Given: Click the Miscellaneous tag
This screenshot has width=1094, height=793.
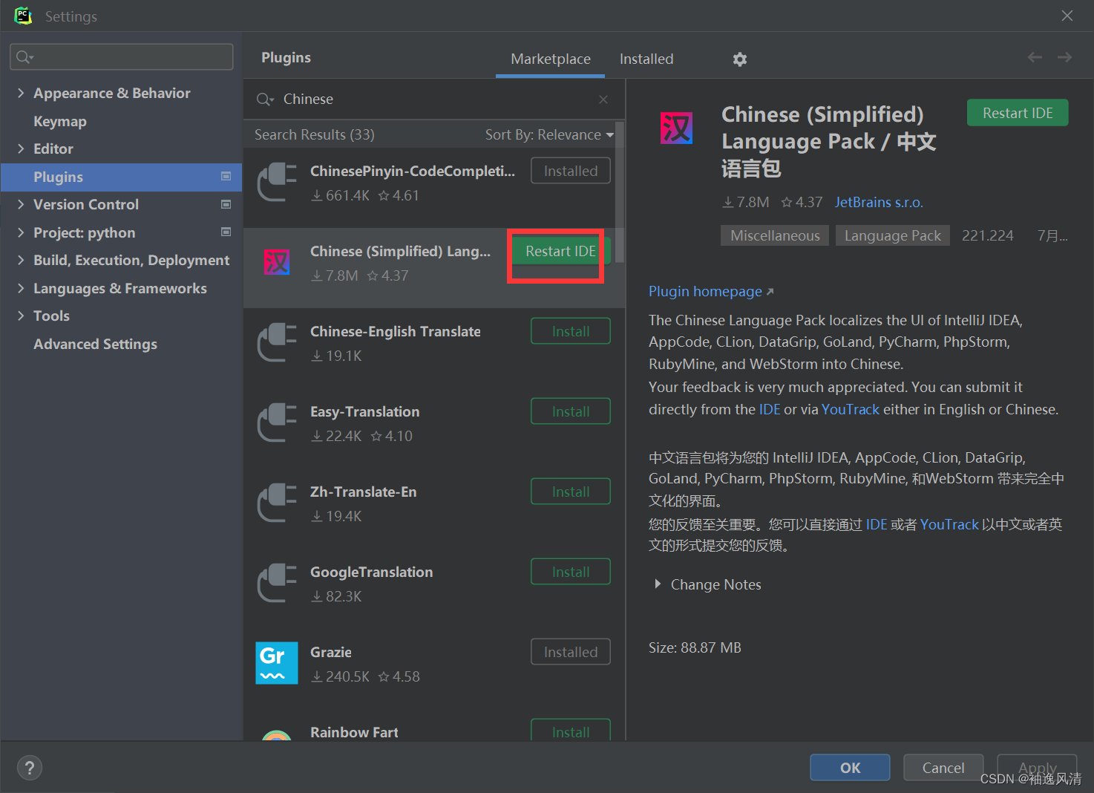Looking at the screenshot, I should (x=775, y=235).
